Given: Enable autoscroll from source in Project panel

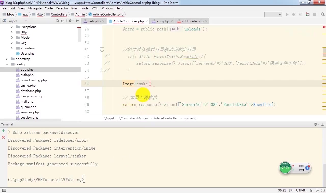Looking at the screenshot, I should (x=57, y=21).
